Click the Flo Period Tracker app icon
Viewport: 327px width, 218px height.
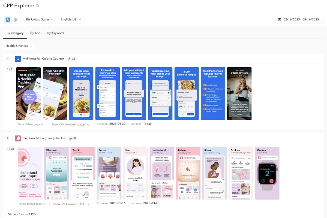coord(18,138)
